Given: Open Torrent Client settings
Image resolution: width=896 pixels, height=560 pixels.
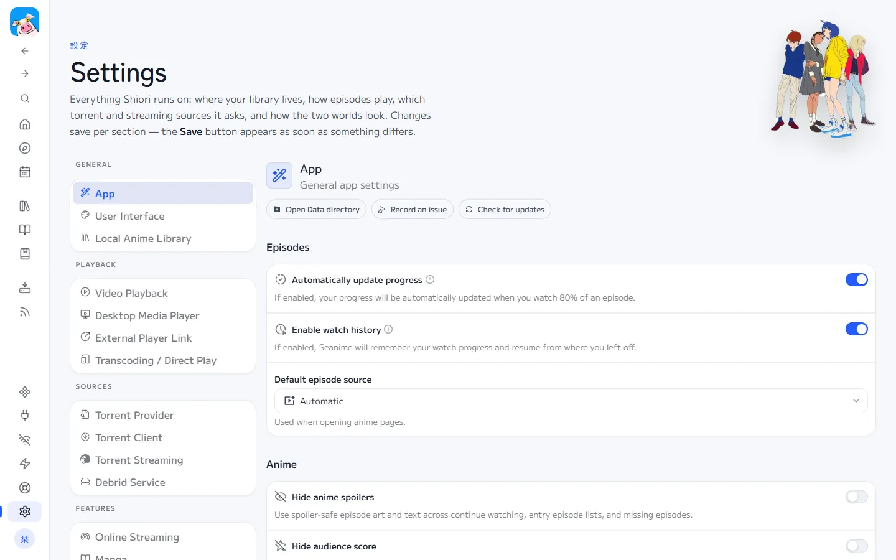Looking at the screenshot, I should click(163, 437).
